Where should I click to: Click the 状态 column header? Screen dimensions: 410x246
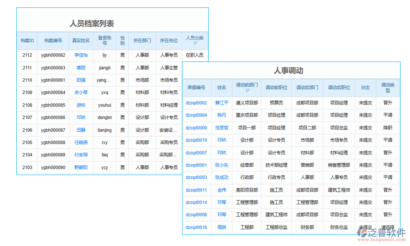coord(365,87)
